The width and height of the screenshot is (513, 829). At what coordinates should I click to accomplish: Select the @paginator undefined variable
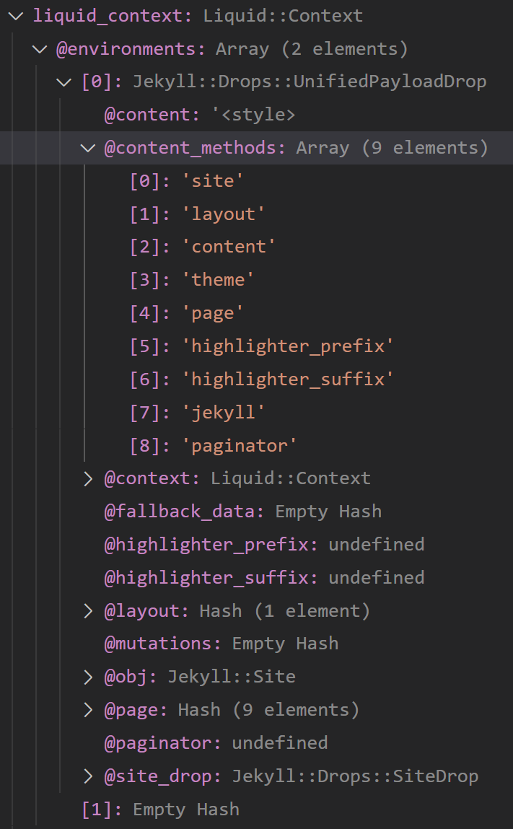(x=216, y=743)
